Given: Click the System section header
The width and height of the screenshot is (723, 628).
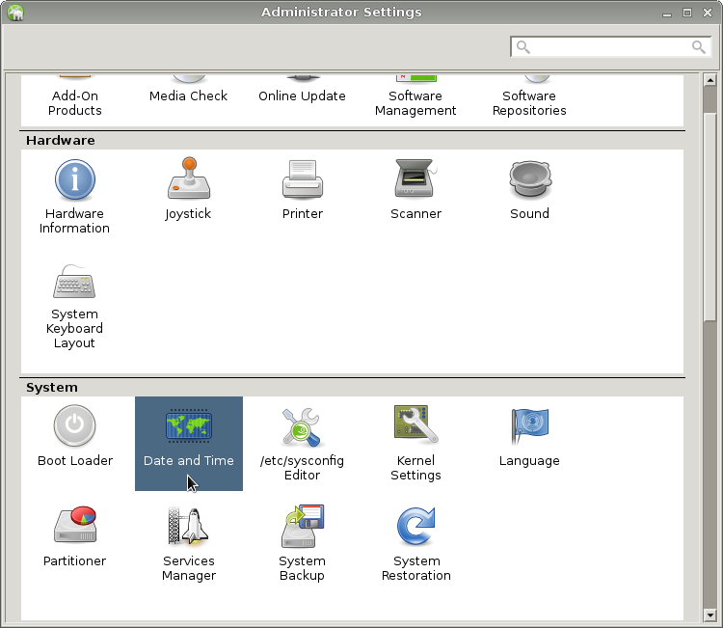Looking at the screenshot, I should click(x=52, y=387).
